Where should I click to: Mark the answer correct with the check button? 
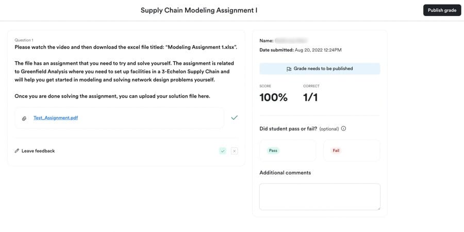pos(222,151)
